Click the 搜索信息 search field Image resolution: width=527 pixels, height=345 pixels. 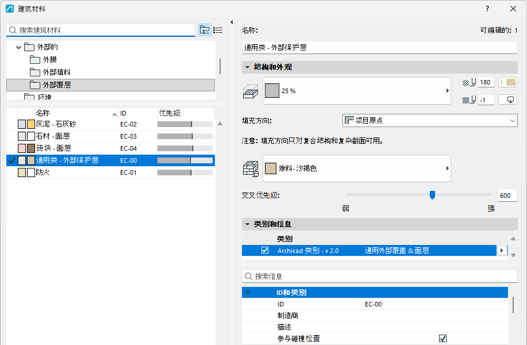[x=379, y=277]
